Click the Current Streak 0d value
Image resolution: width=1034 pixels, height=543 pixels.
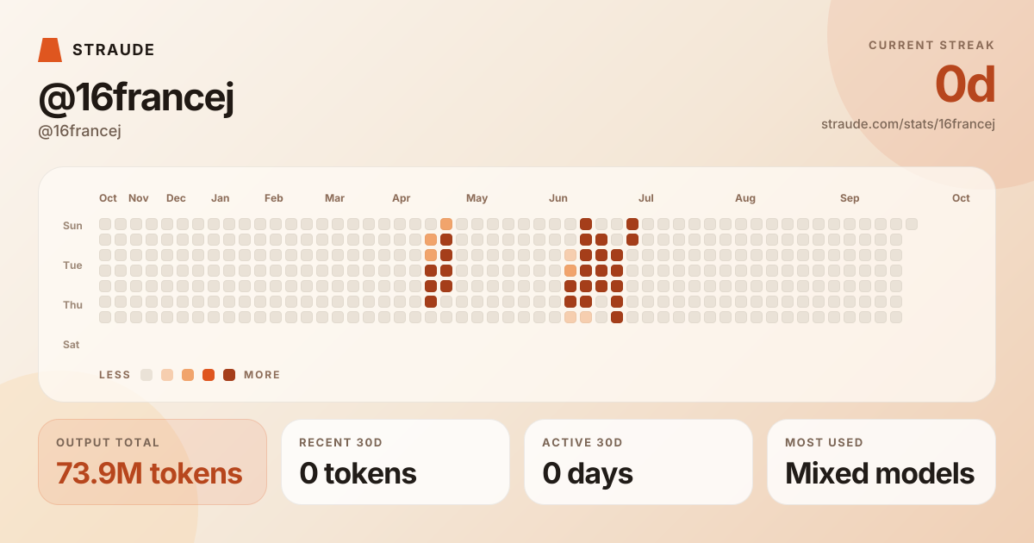coord(965,84)
